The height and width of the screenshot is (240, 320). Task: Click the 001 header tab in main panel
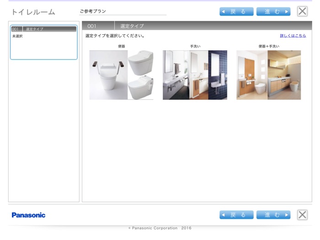click(92, 26)
